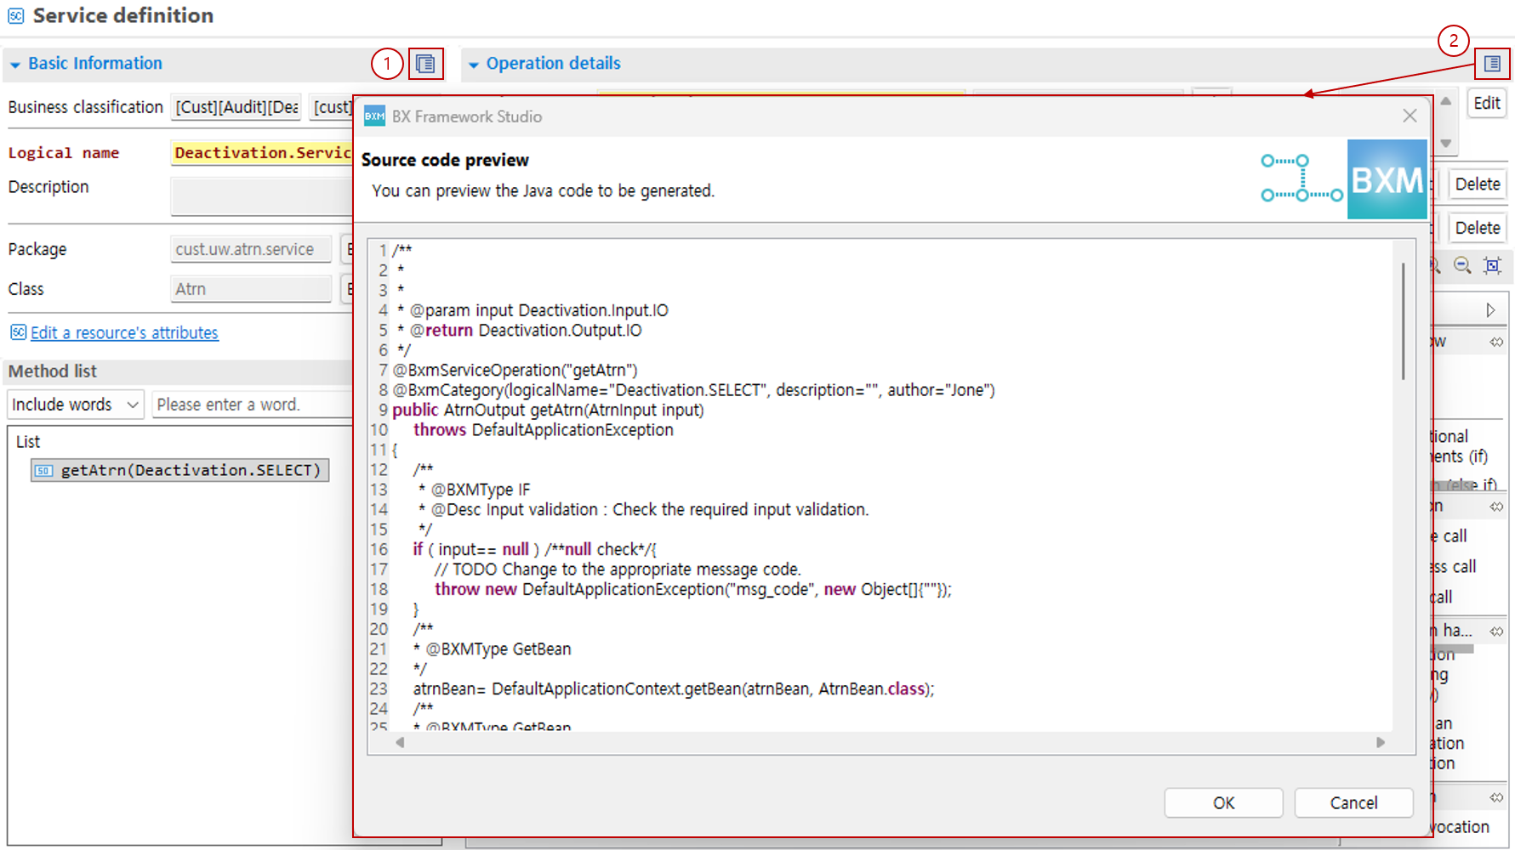Click the upper Delete button
Screen dimensions: 1515x850
click(x=1477, y=184)
